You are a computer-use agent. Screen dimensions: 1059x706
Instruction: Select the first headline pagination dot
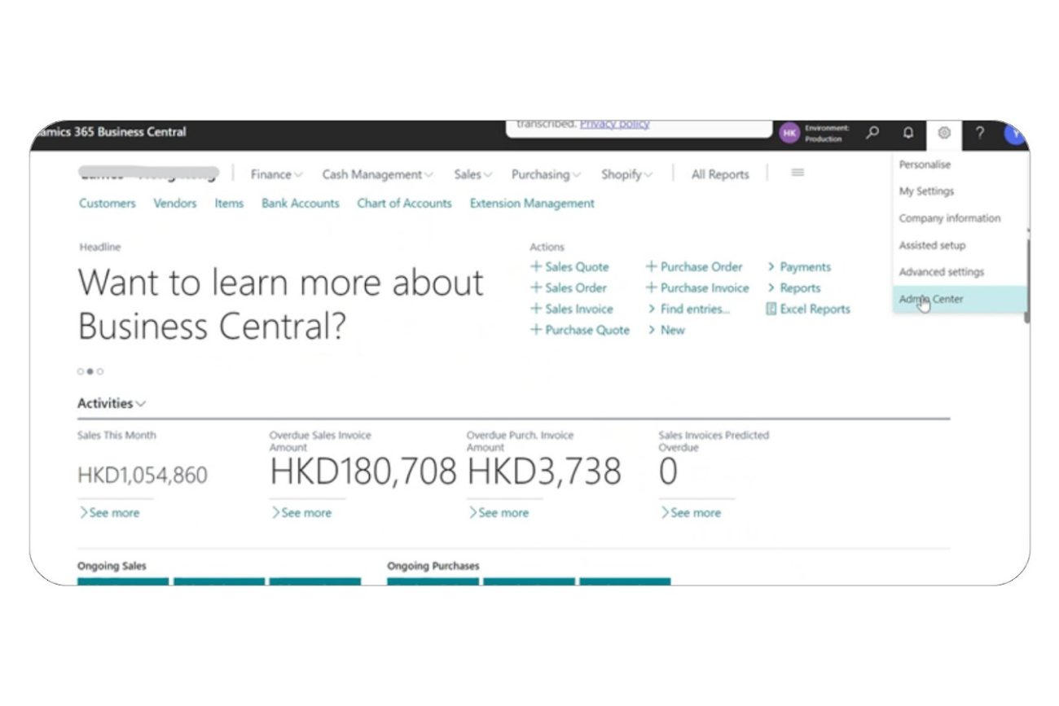(81, 371)
